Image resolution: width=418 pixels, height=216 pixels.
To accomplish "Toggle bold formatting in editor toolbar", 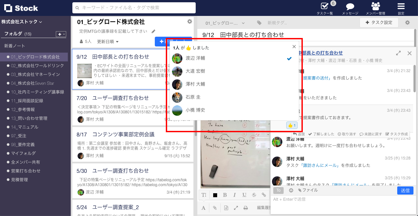I will pyautogui.click(x=225, y=195).
